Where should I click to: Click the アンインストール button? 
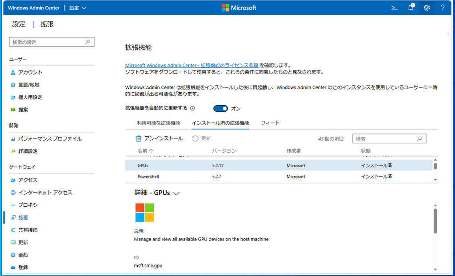tap(160, 138)
